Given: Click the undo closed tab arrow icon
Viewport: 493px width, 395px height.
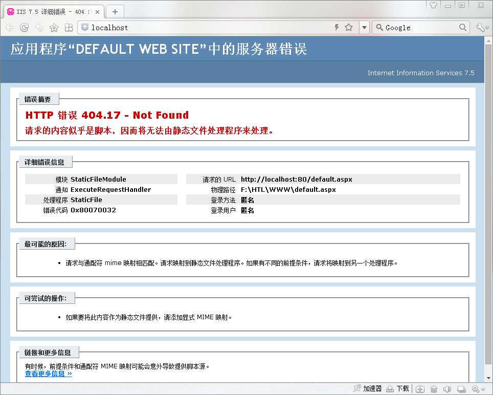Looking at the screenshot, I should (x=39, y=28).
